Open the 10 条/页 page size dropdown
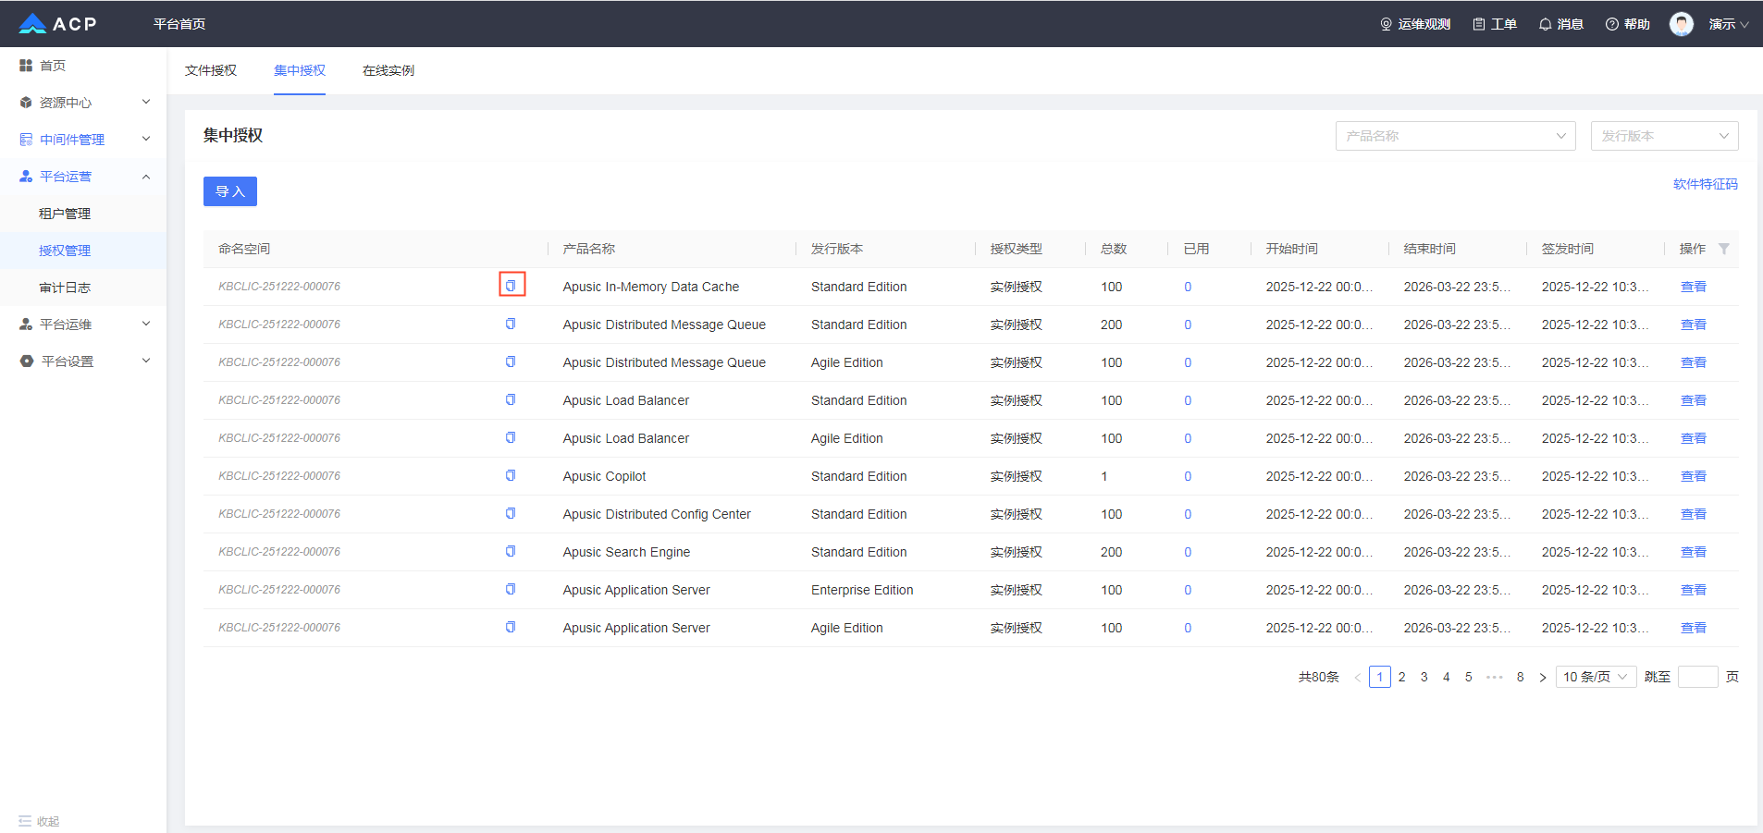This screenshot has height=833, width=1763. point(1597,677)
